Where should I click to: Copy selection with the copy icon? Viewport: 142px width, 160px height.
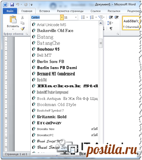[x=22, y=23]
